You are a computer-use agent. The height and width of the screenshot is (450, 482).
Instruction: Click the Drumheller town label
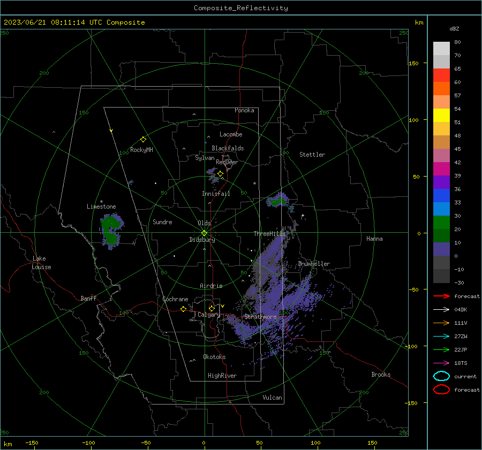pyautogui.click(x=314, y=264)
